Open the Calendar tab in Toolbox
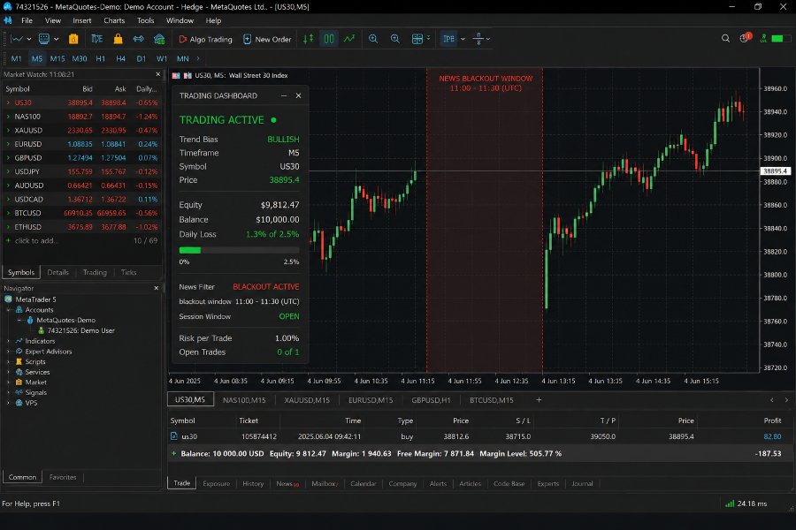Screen dimensions: 796x530 364,484
